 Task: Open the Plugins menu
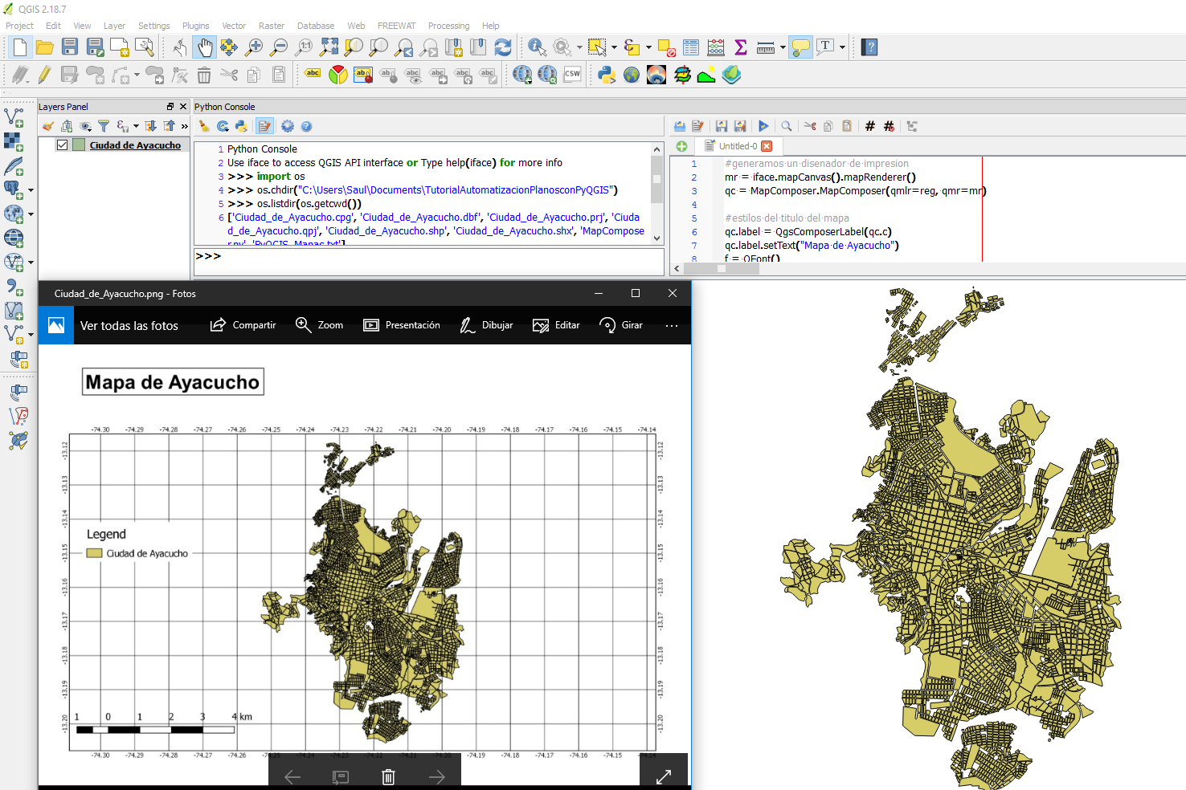pyautogui.click(x=195, y=26)
